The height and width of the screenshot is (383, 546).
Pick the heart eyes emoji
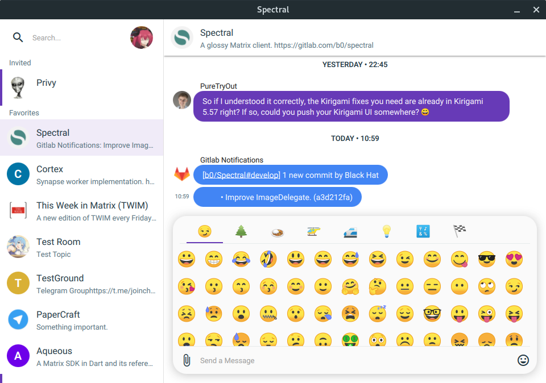[514, 259]
